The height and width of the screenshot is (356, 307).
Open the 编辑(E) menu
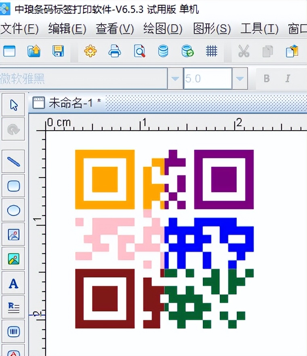pos(67,29)
